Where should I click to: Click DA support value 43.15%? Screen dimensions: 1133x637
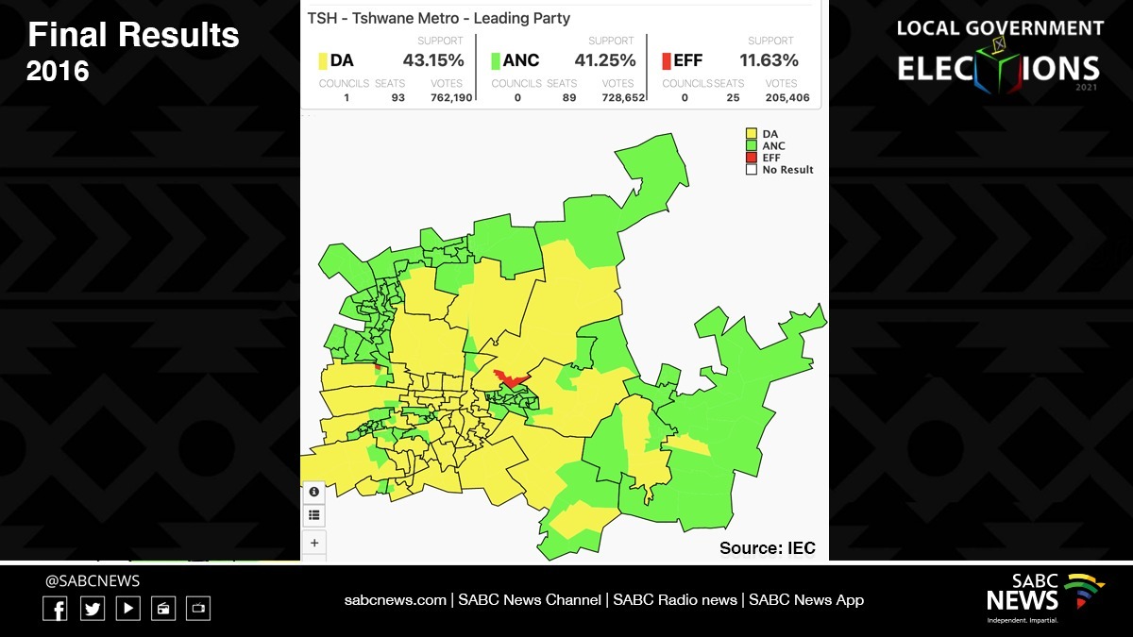click(433, 60)
